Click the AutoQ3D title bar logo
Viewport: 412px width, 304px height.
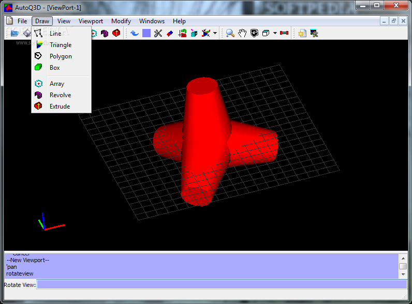click(x=8, y=8)
